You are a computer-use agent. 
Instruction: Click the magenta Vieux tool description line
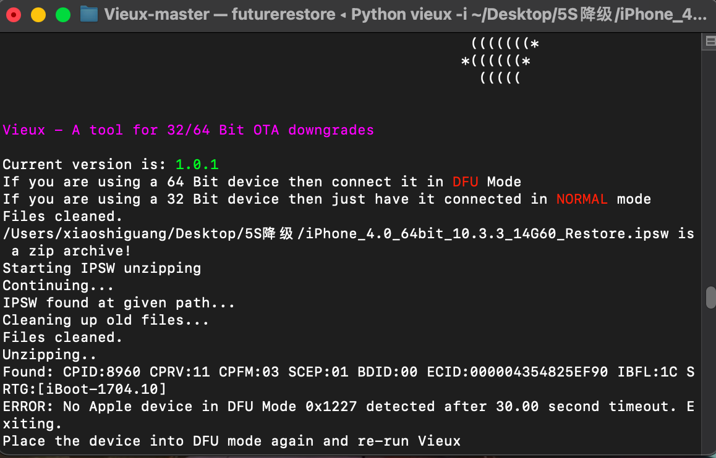coord(188,130)
